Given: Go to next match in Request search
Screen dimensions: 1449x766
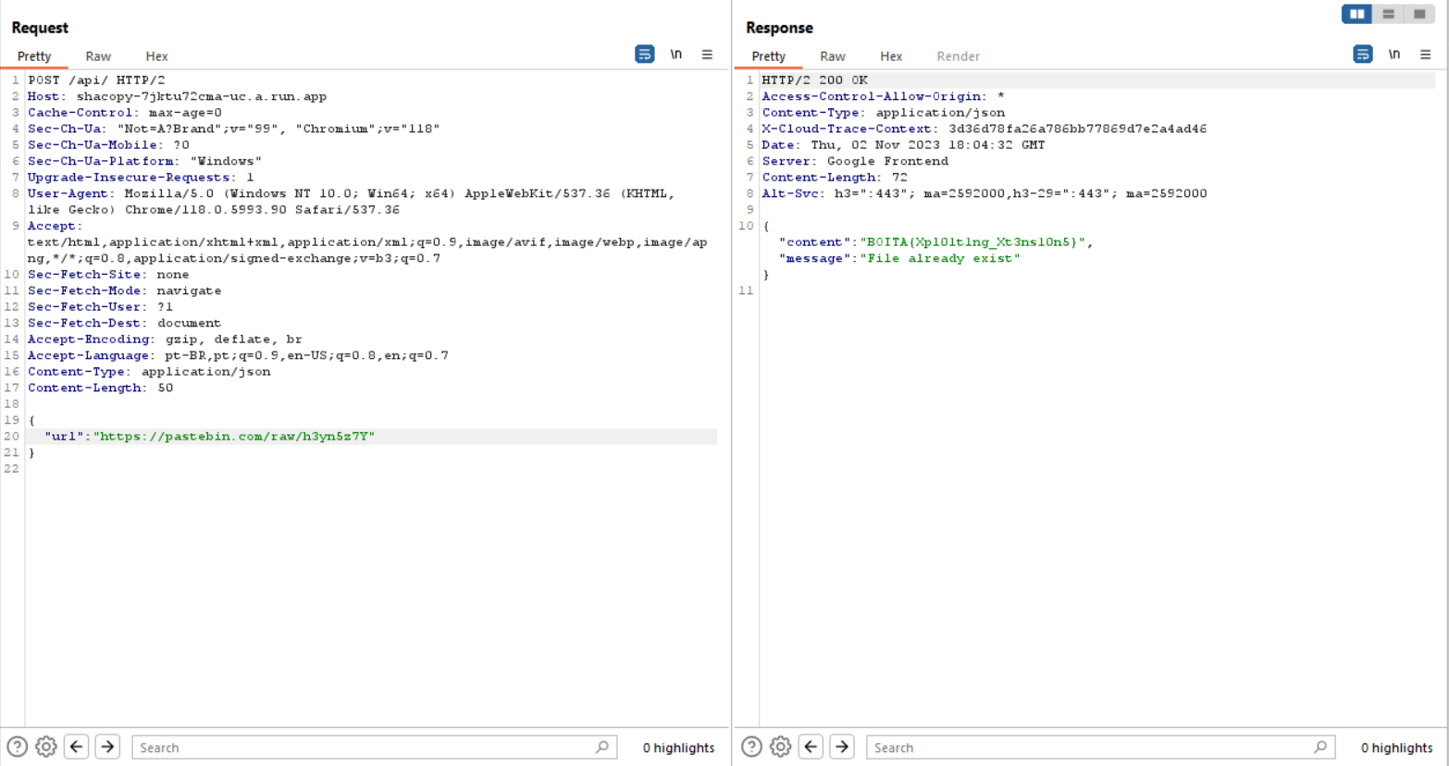Looking at the screenshot, I should tap(107, 747).
